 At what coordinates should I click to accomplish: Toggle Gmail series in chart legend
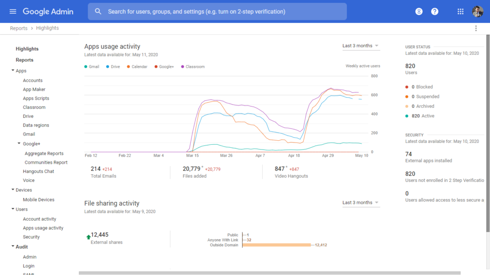92,67
